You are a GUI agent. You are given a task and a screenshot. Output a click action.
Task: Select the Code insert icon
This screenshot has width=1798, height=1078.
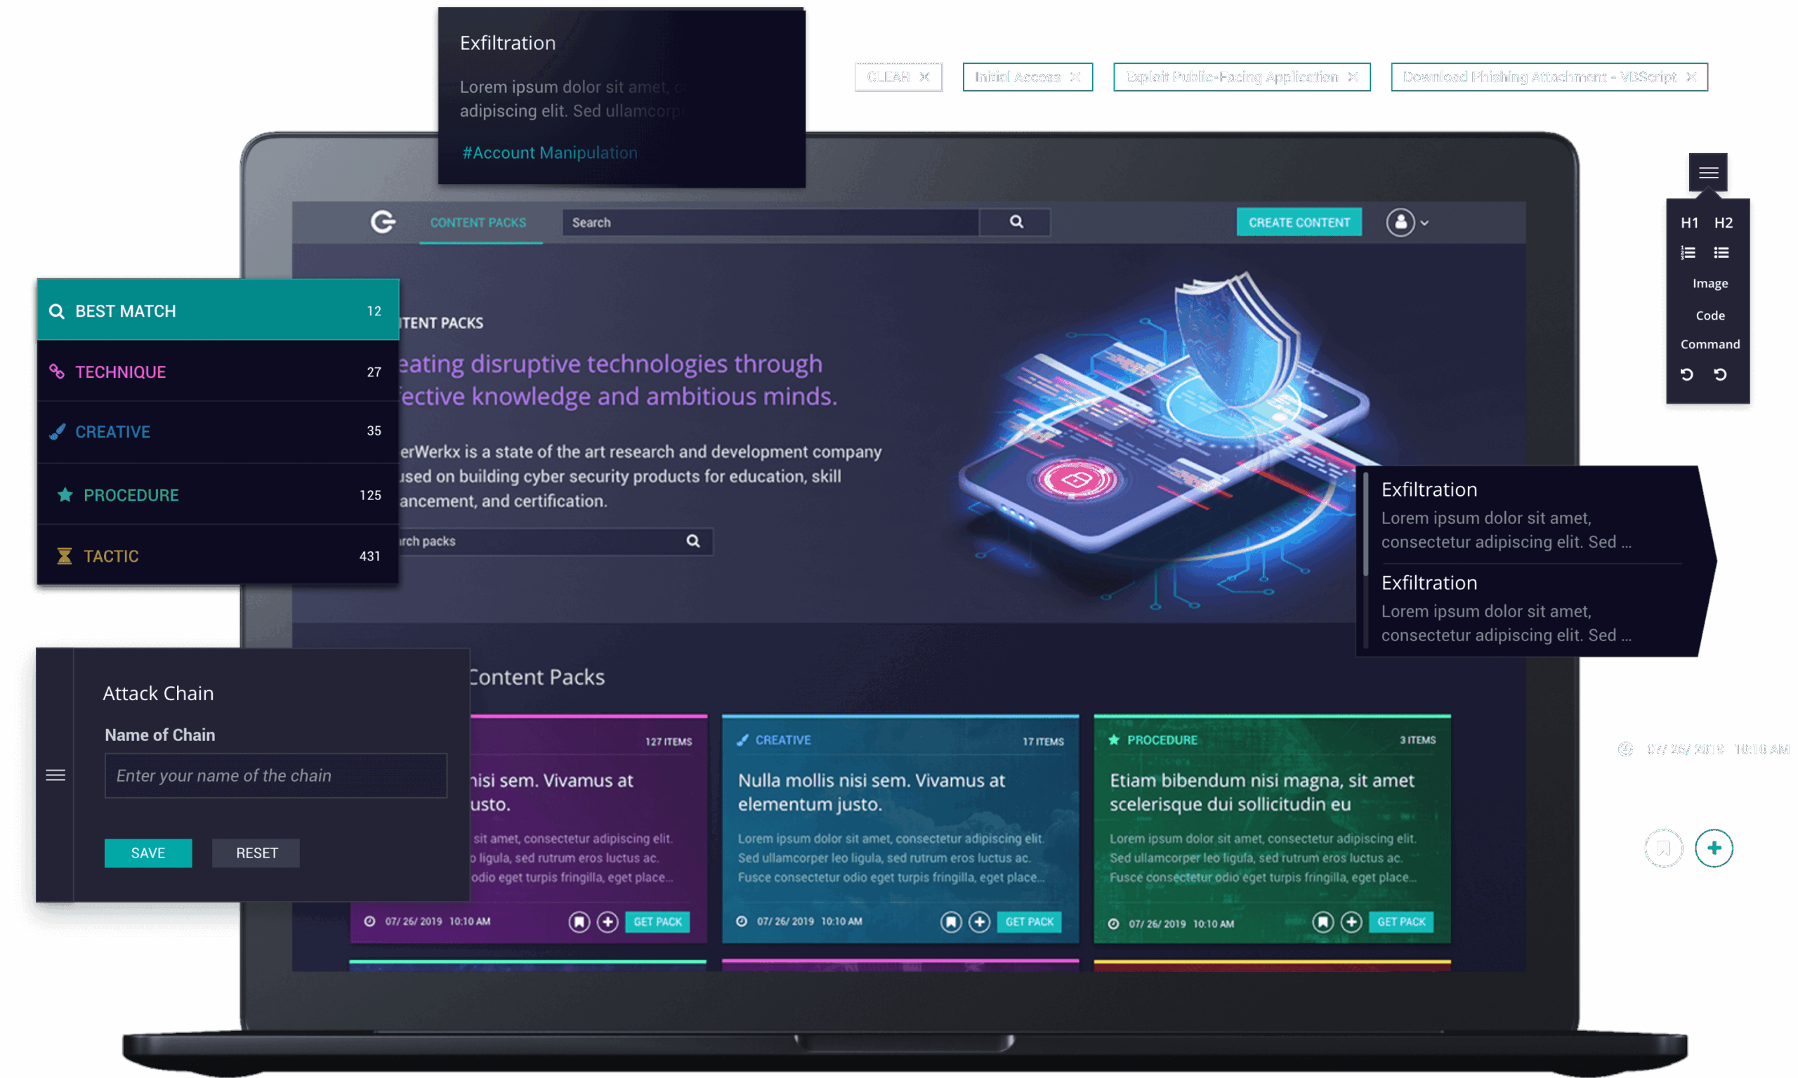click(1710, 315)
